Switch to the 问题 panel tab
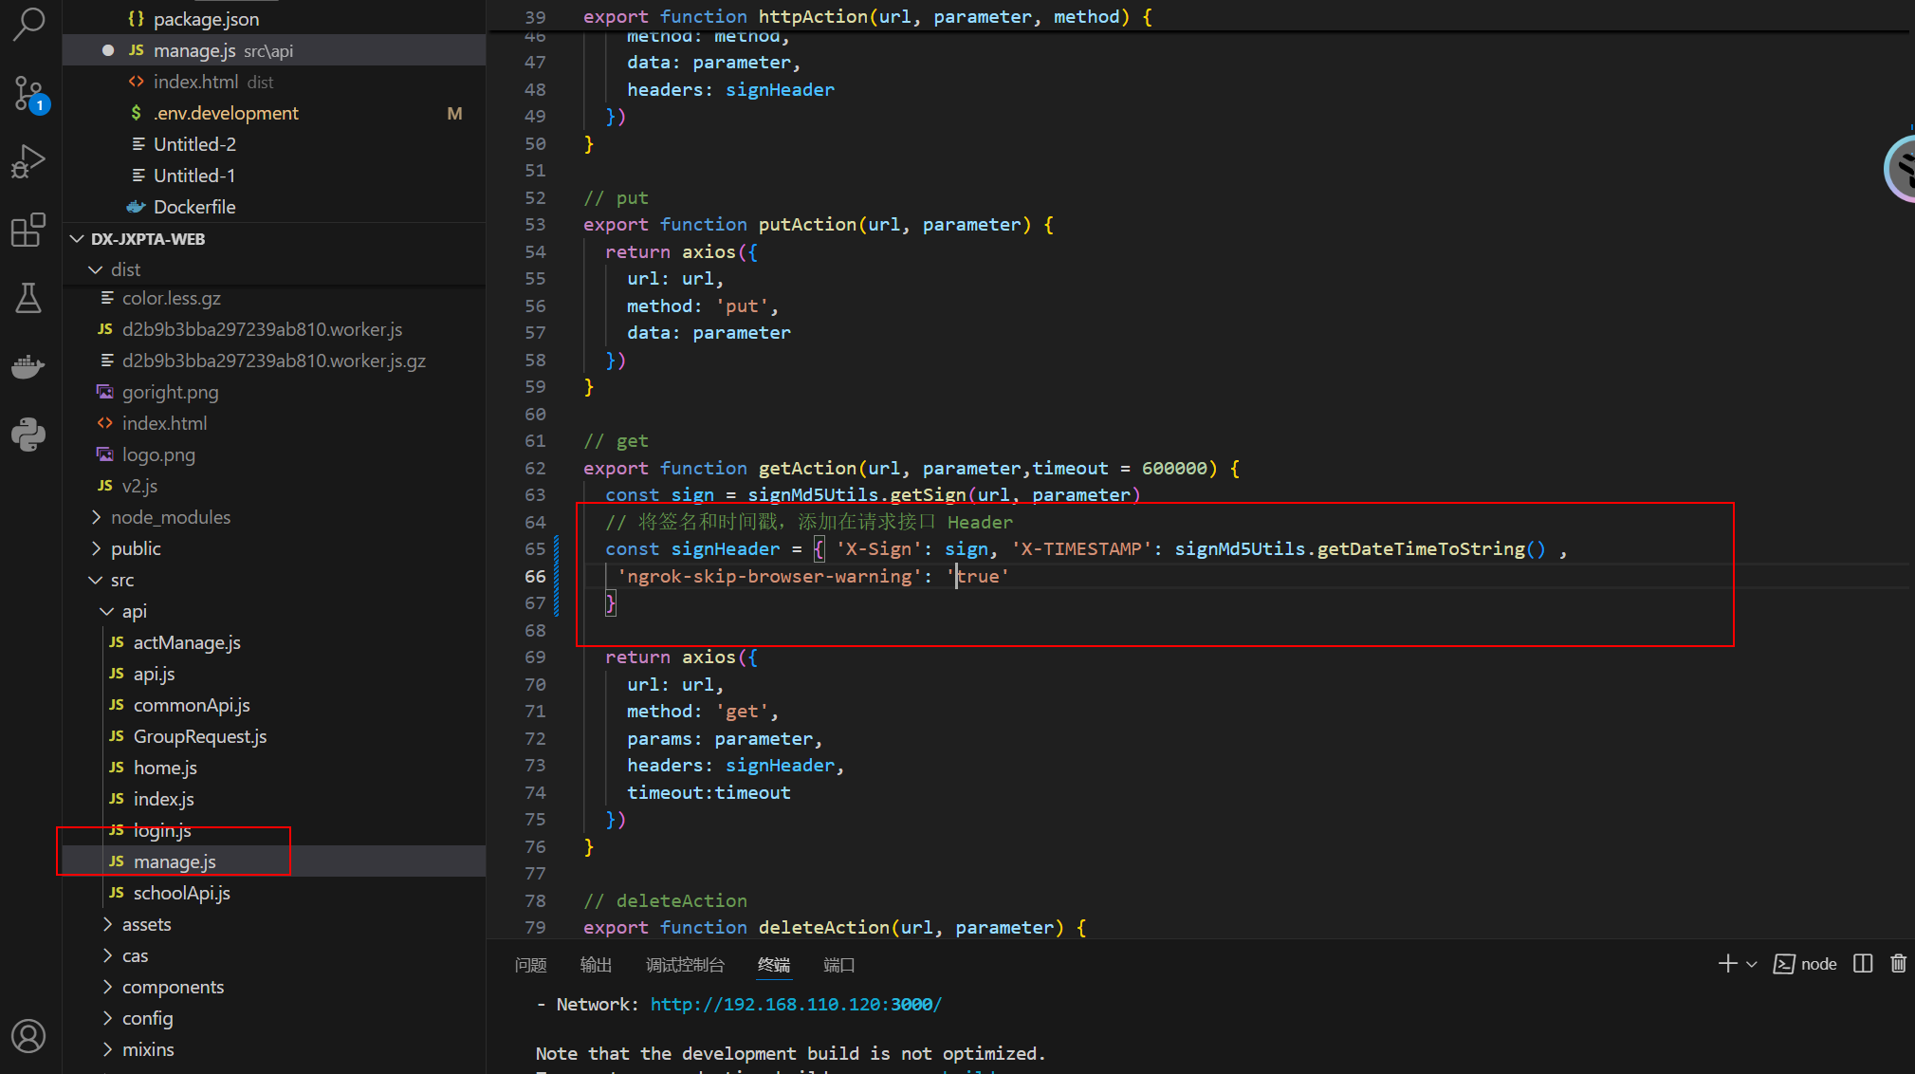Screen dimensions: 1915x1074 point(530,965)
